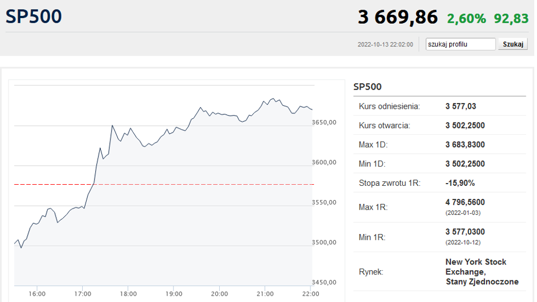
Task: Click the Szukaj search button
Action: coord(513,44)
